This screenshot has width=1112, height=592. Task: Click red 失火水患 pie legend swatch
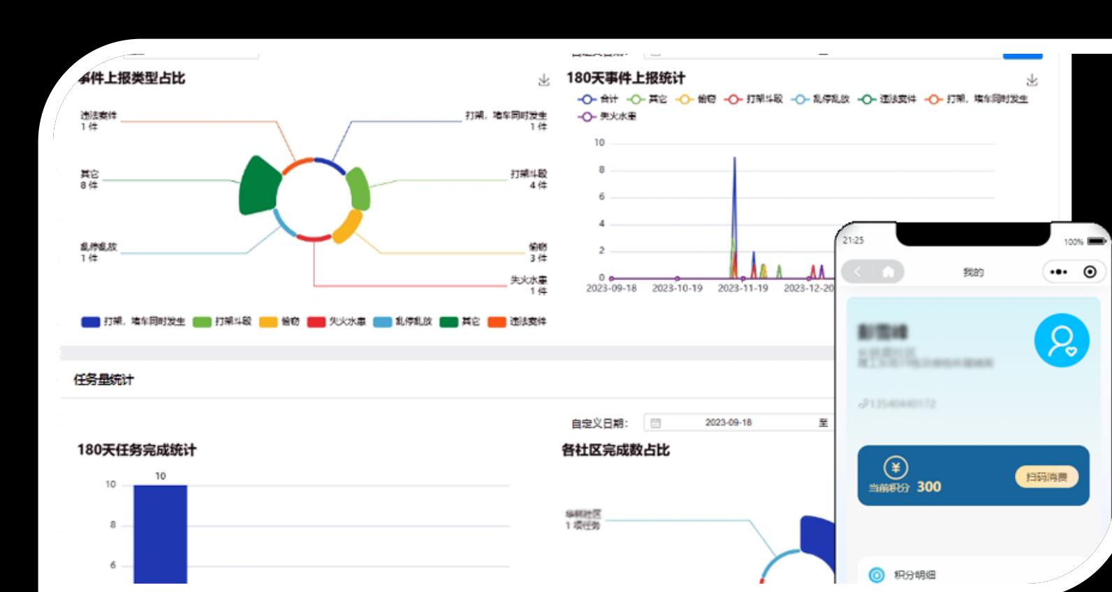(x=316, y=322)
